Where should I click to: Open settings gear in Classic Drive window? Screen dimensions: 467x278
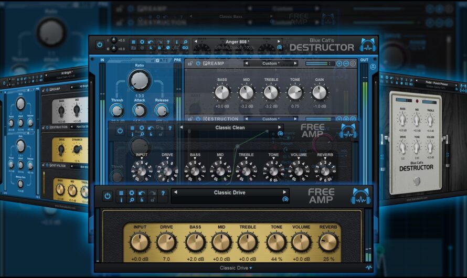point(132,193)
